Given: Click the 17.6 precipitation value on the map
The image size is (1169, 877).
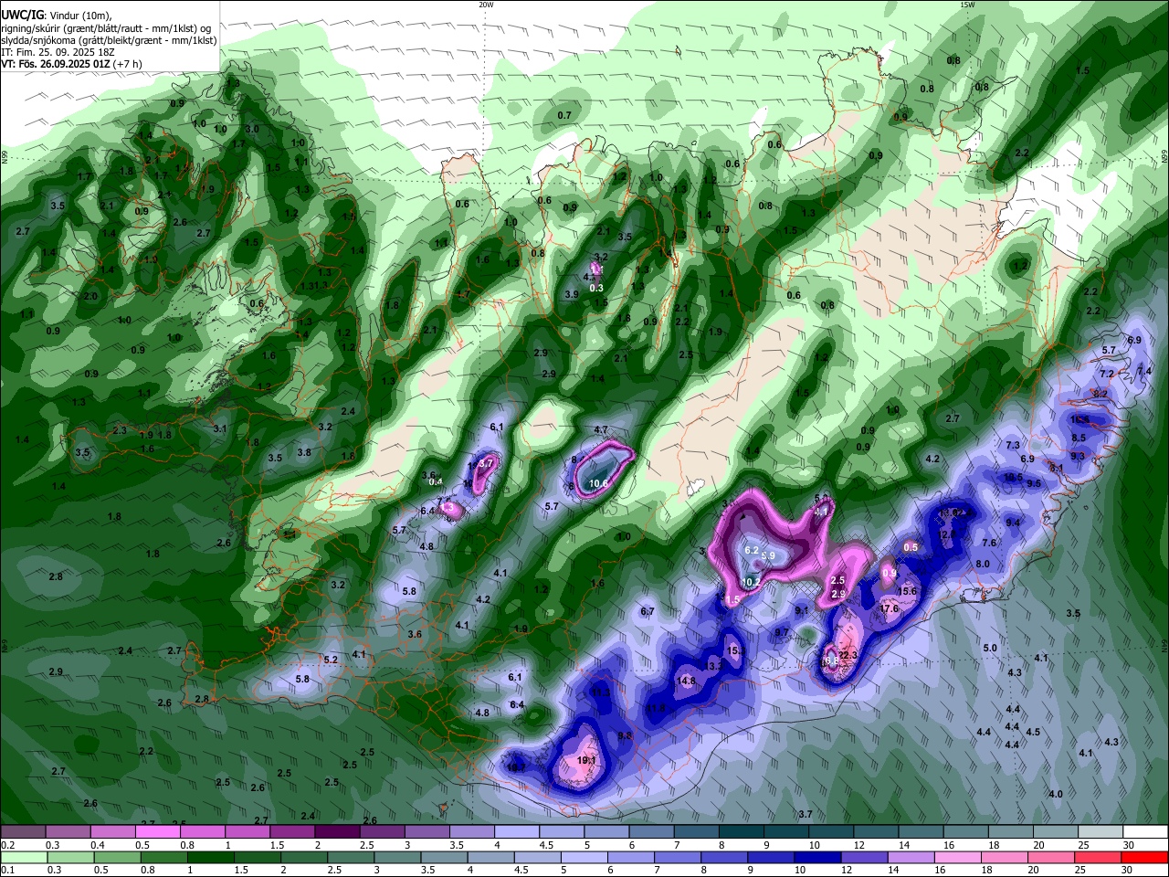Looking at the screenshot, I should click(x=890, y=608).
